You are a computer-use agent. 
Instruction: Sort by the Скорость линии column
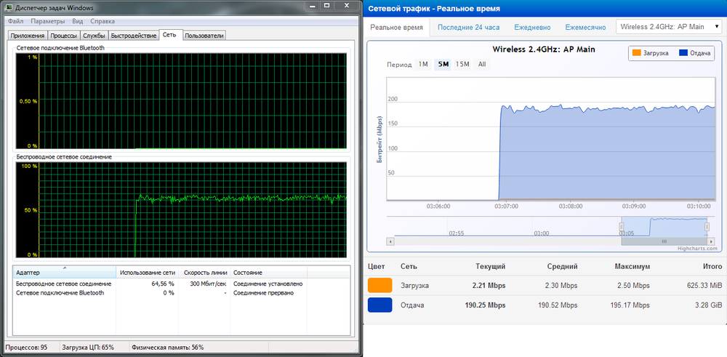pyautogui.click(x=205, y=273)
